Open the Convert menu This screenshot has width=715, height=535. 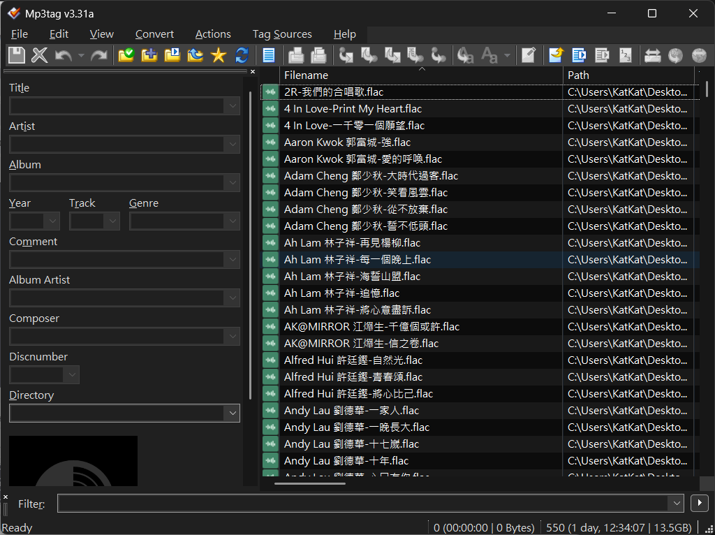tap(154, 34)
